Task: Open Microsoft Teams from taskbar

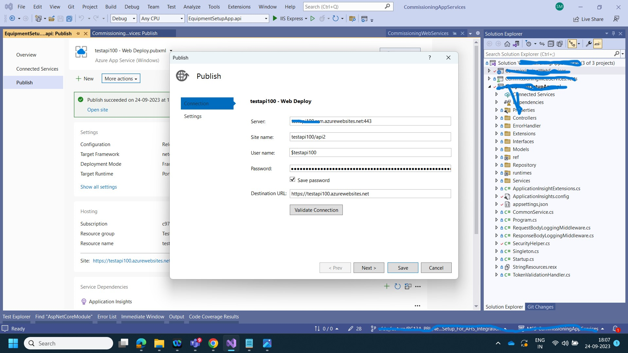Action: click(195, 343)
